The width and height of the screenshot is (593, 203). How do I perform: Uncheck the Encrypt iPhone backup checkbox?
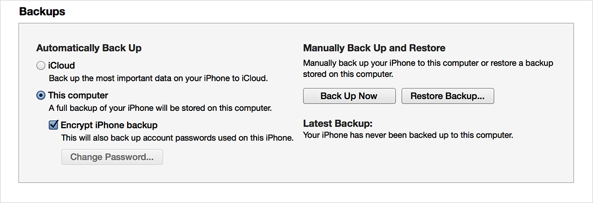pos(53,125)
